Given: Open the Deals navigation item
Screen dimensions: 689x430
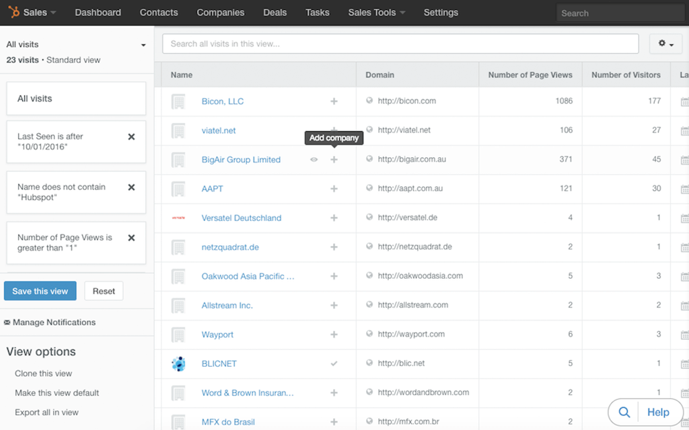Looking at the screenshot, I should click(275, 12).
